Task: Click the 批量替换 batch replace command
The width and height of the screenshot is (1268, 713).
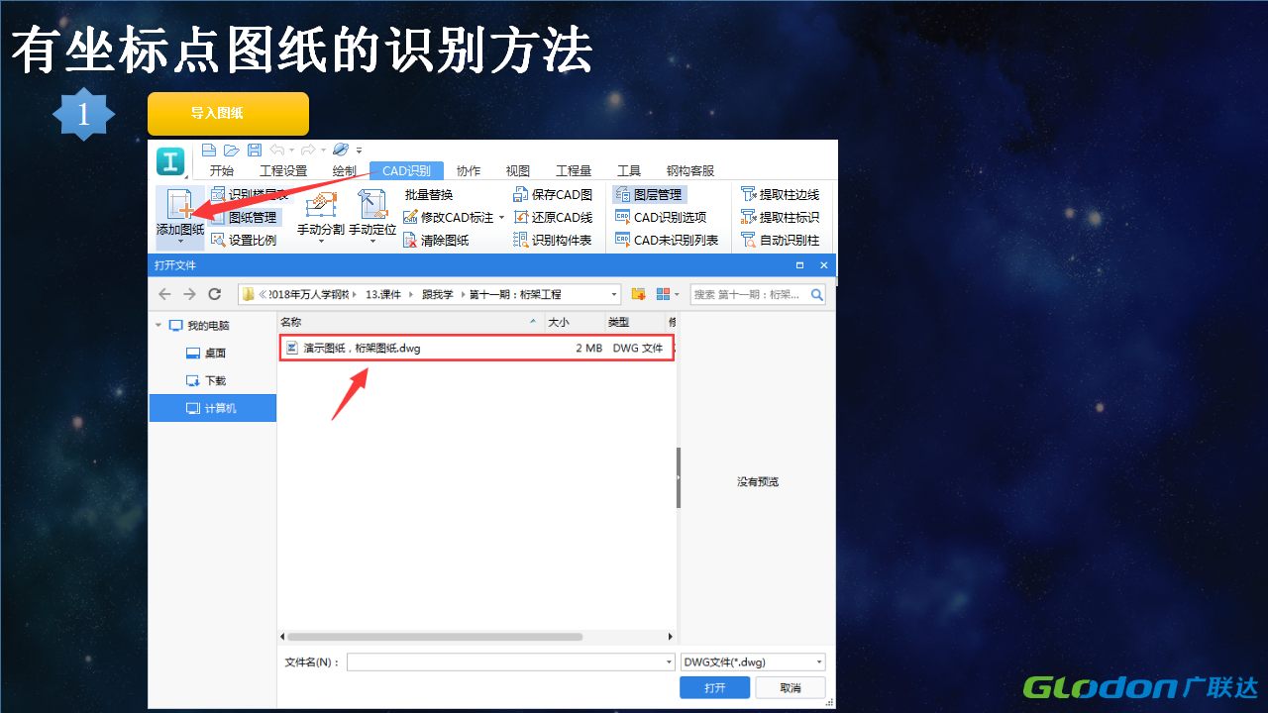Action: tap(429, 195)
